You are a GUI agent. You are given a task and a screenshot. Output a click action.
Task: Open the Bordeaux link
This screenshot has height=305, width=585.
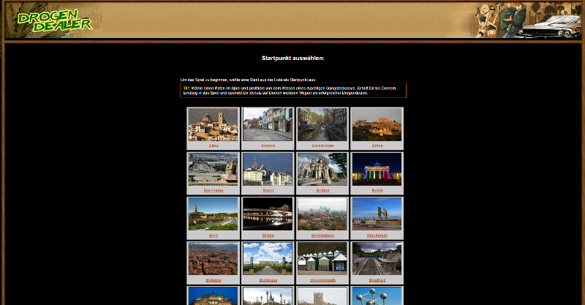coord(268,280)
